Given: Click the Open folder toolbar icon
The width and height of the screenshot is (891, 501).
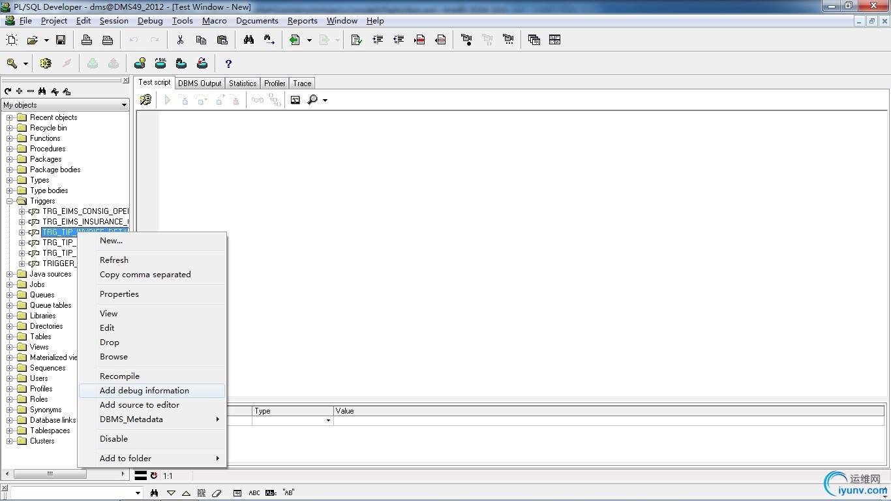Looking at the screenshot, I should coord(32,40).
